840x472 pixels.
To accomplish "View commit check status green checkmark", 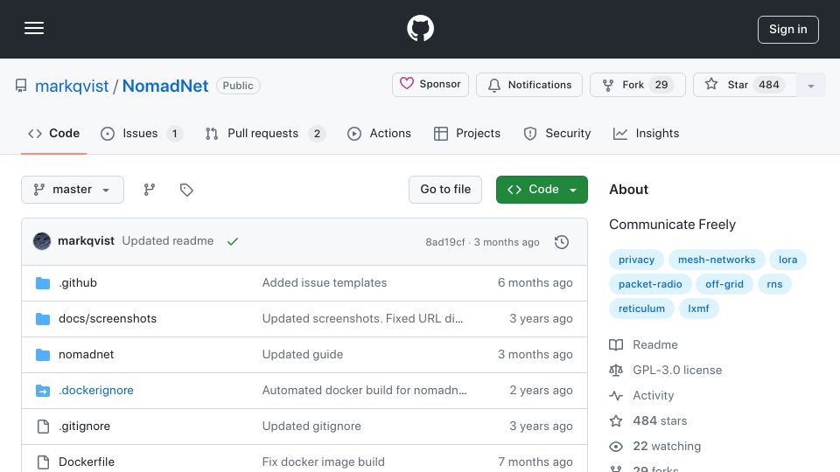I will tap(233, 241).
